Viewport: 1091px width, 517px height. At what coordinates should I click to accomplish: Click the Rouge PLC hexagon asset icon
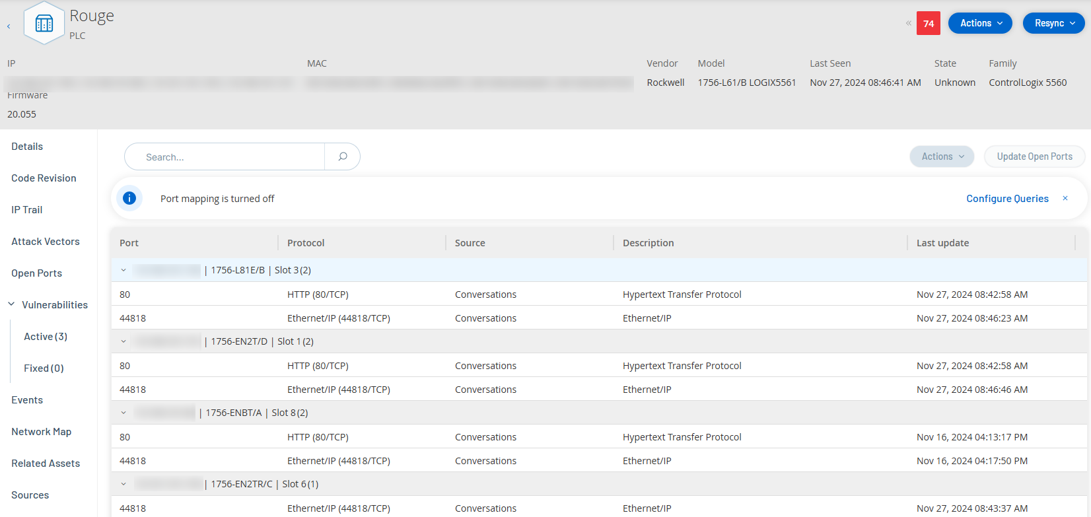pos(44,24)
